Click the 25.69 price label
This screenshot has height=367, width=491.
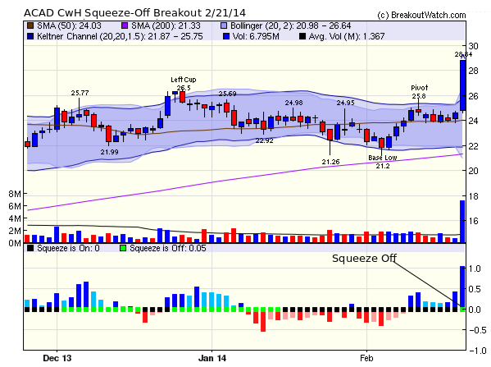click(227, 94)
